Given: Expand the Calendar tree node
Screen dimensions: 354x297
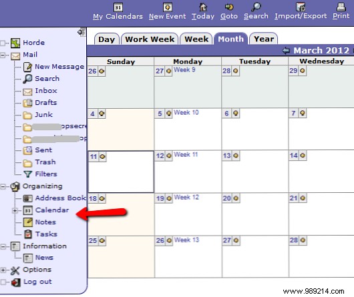Looking at the screenshot, I should [15, 210].
